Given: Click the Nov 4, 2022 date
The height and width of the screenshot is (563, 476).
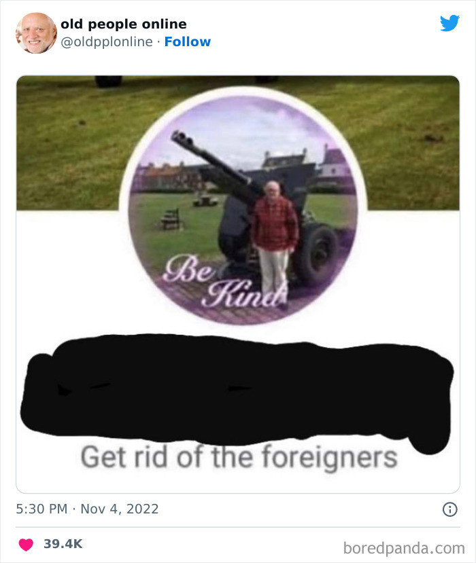Looking at the screenshot, I should point(120,509).
